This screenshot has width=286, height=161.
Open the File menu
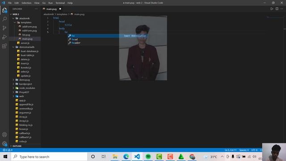pos(10,3)
